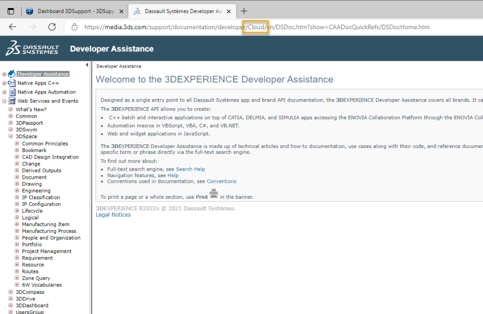Select People and Organization in the tree
The width and height of the screenshot is (483, 314).
(x=51, y=238)
